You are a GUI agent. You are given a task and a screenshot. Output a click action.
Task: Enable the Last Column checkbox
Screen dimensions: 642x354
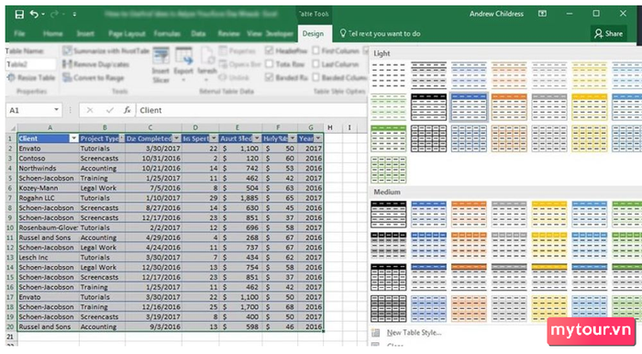click(x=315, y=64)
